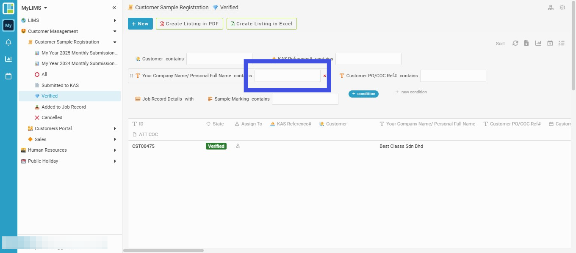Image resolution: width=576 pixels, height=253 pixels.
Task: Remove Company Name filter with red x
Action: [x=325, y=76]
